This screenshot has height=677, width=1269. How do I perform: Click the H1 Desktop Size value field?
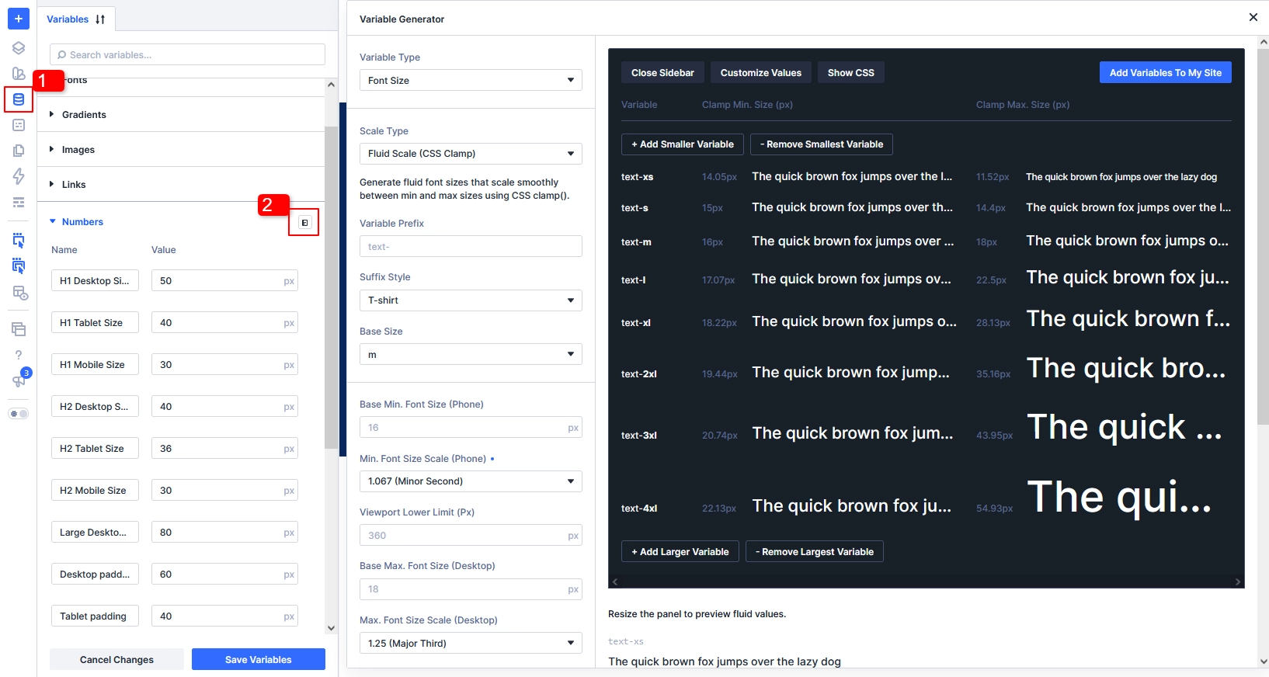224,281
